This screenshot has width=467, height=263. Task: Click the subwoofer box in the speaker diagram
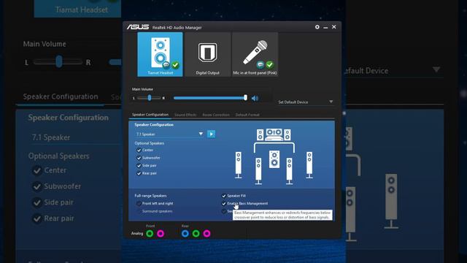tap(274, 159)
